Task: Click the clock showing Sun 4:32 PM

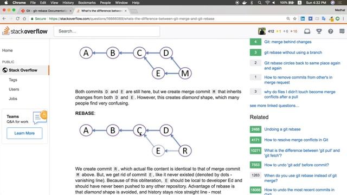Action: coord(316,3)
